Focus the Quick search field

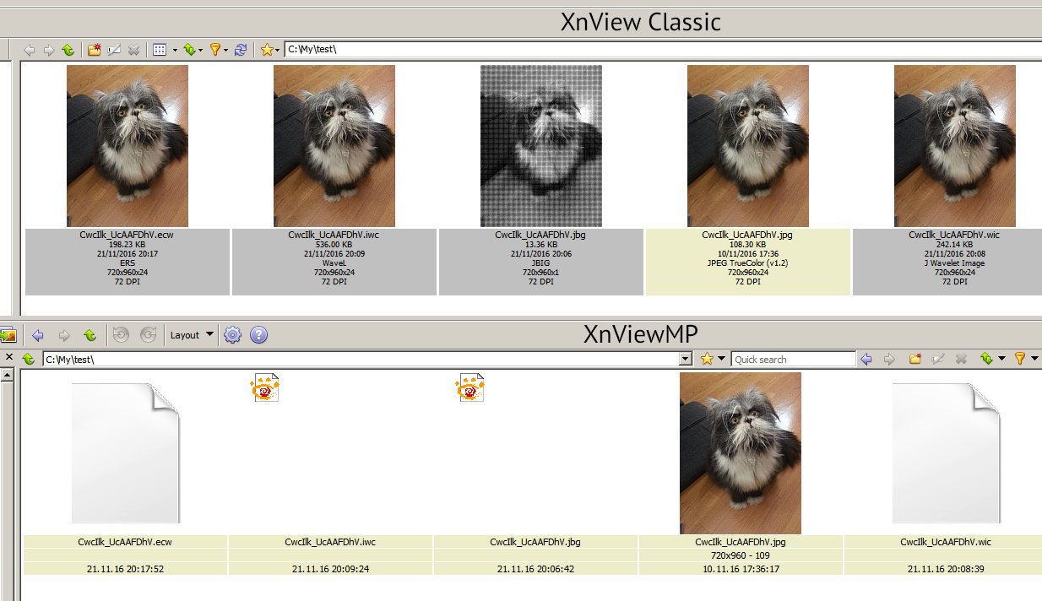pos(794,359)
